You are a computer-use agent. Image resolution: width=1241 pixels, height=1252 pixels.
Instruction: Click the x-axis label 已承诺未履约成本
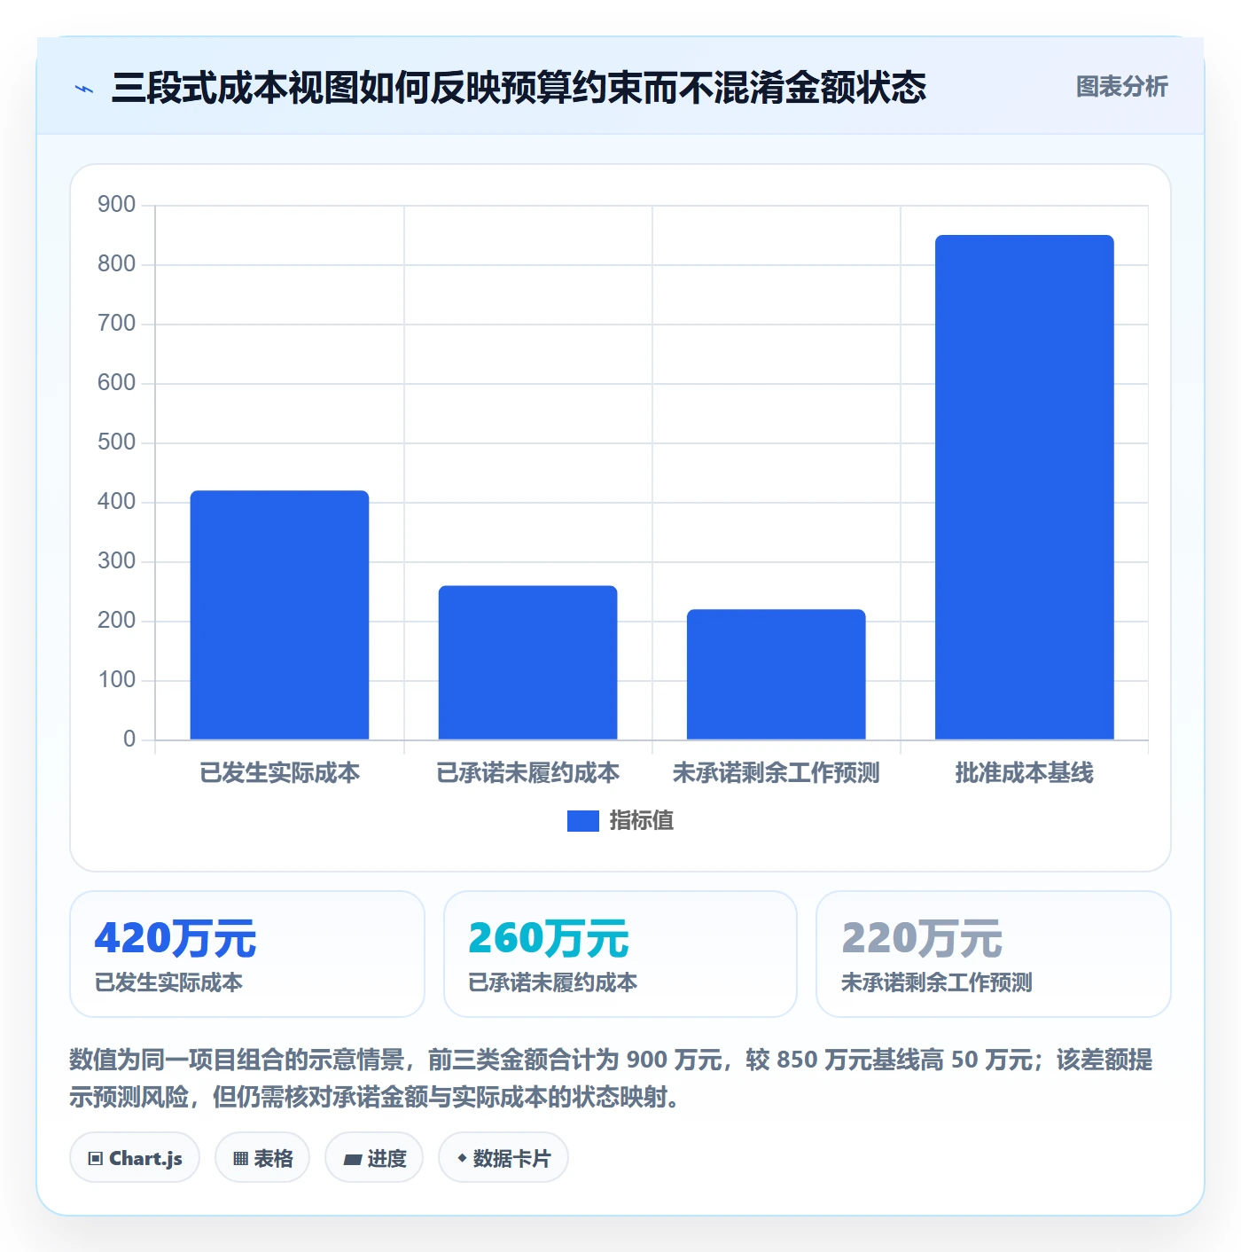[527, 773]
